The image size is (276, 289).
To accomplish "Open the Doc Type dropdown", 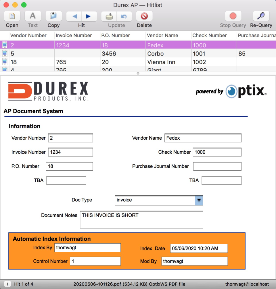I will pyautogui.click(x=199, y=200).
